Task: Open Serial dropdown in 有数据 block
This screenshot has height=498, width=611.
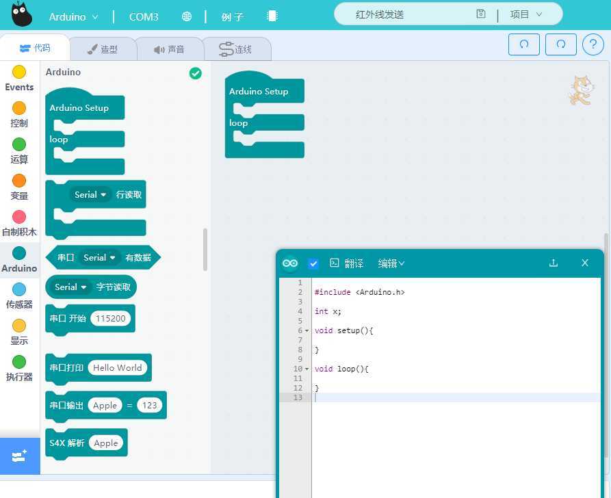Action: point(99,257)
